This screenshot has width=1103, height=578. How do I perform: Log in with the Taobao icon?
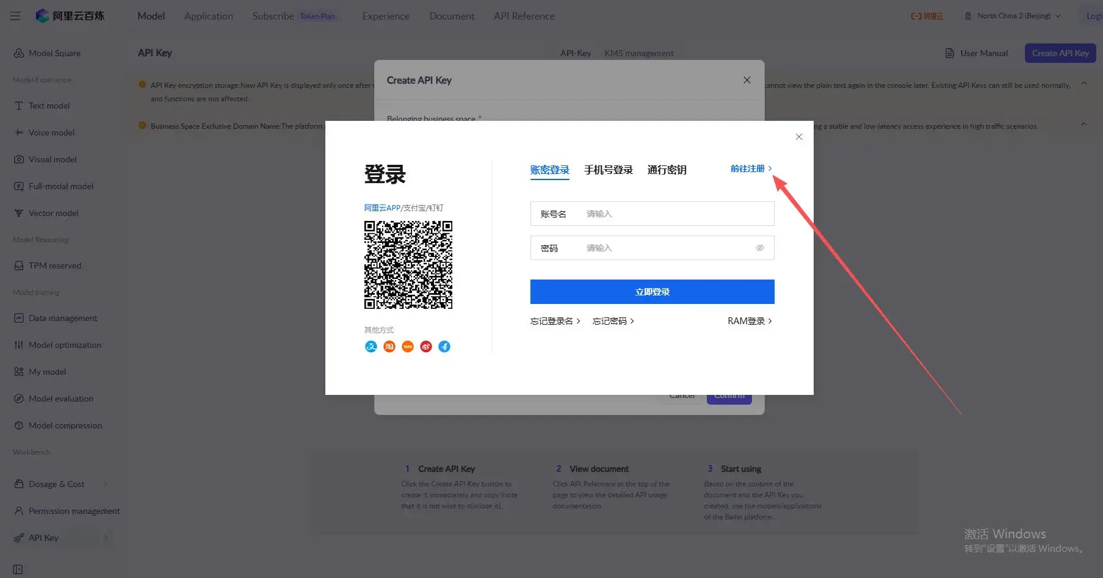click(389, 347)
